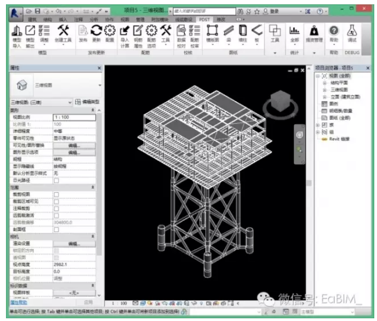This screenshot has width=377, height=321.
Task: Click the keyword search box in title bar
Action: pyautogui.click(x=205, y=11)
